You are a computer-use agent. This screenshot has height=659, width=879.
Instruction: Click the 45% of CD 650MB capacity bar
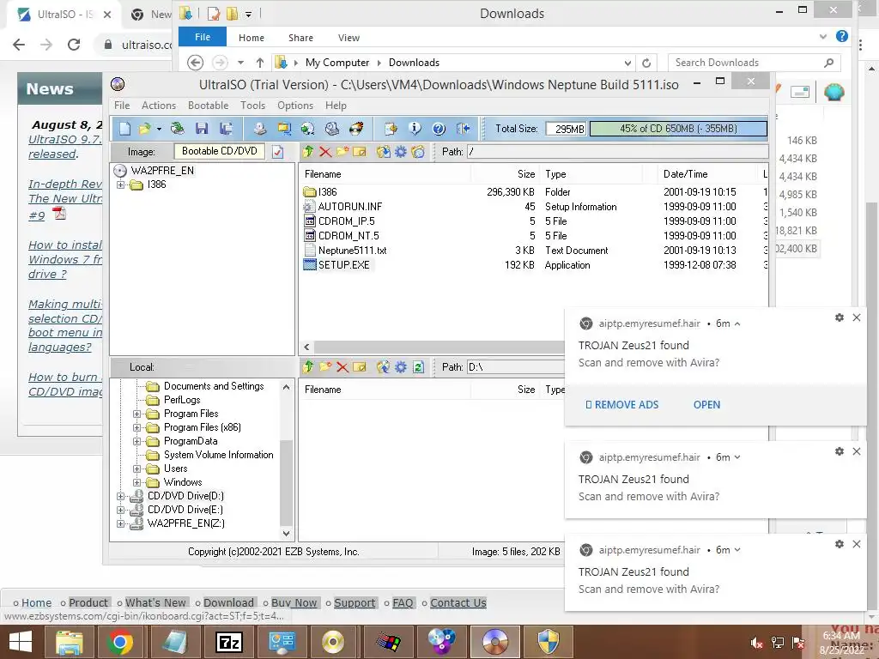click(678, 129)
